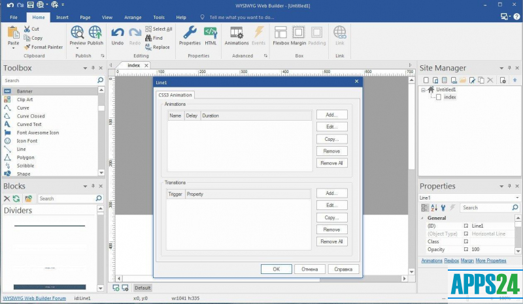Click the Animations ribbon icon
The image size is (523, 304).
(237, 35)
